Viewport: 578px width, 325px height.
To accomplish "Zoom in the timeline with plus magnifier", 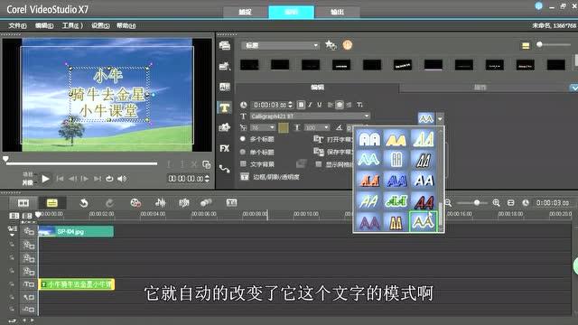I will 496,202.
